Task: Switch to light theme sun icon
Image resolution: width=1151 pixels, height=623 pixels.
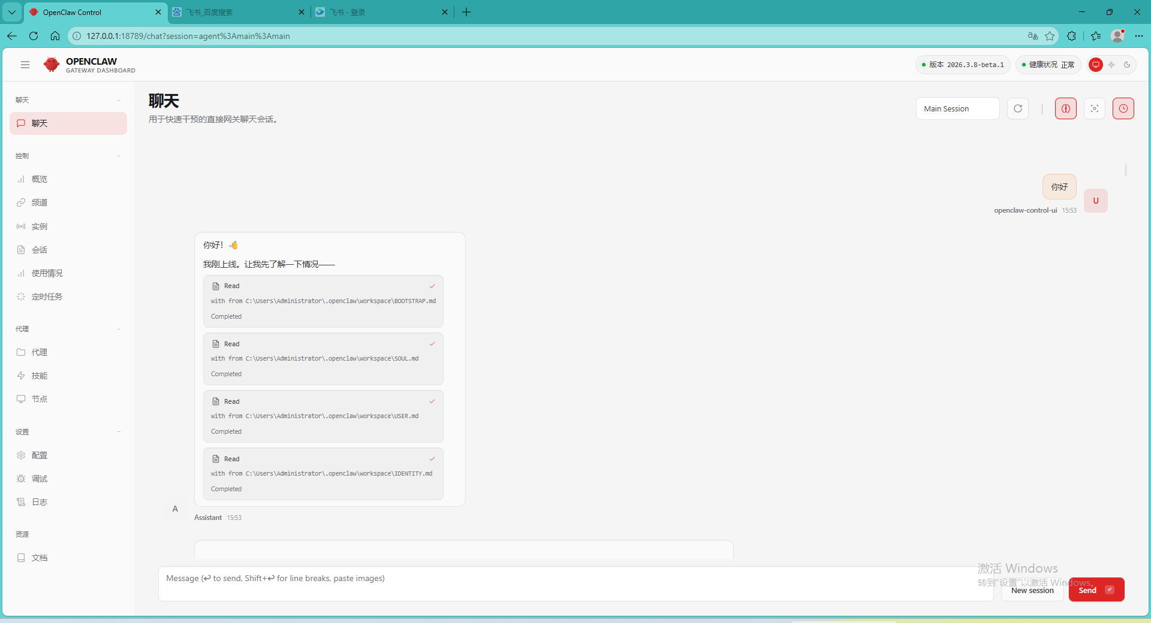Action: point(1111,65)
